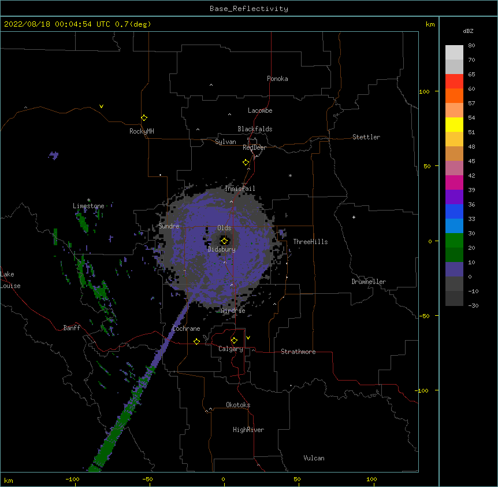The height and width of the screenshot is (487, 498).
Task: Click the yellow diamond marker above Calgary label
Action: pos(234,341)
